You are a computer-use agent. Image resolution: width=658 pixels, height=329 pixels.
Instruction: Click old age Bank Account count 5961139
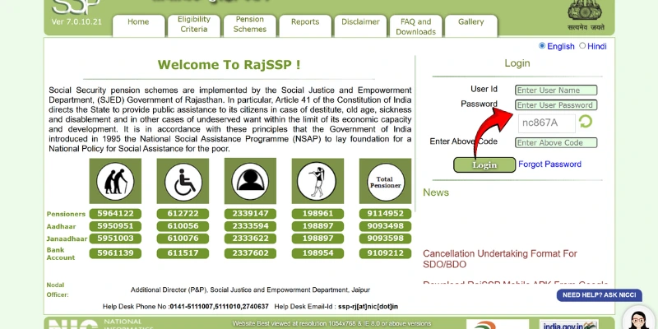pos(115,253)
